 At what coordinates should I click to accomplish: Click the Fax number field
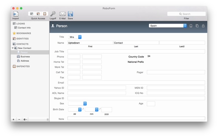[92, 77]
